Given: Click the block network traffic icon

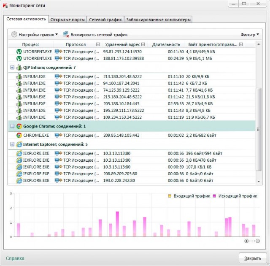Looking at the screenshot, I should point(66,35).
